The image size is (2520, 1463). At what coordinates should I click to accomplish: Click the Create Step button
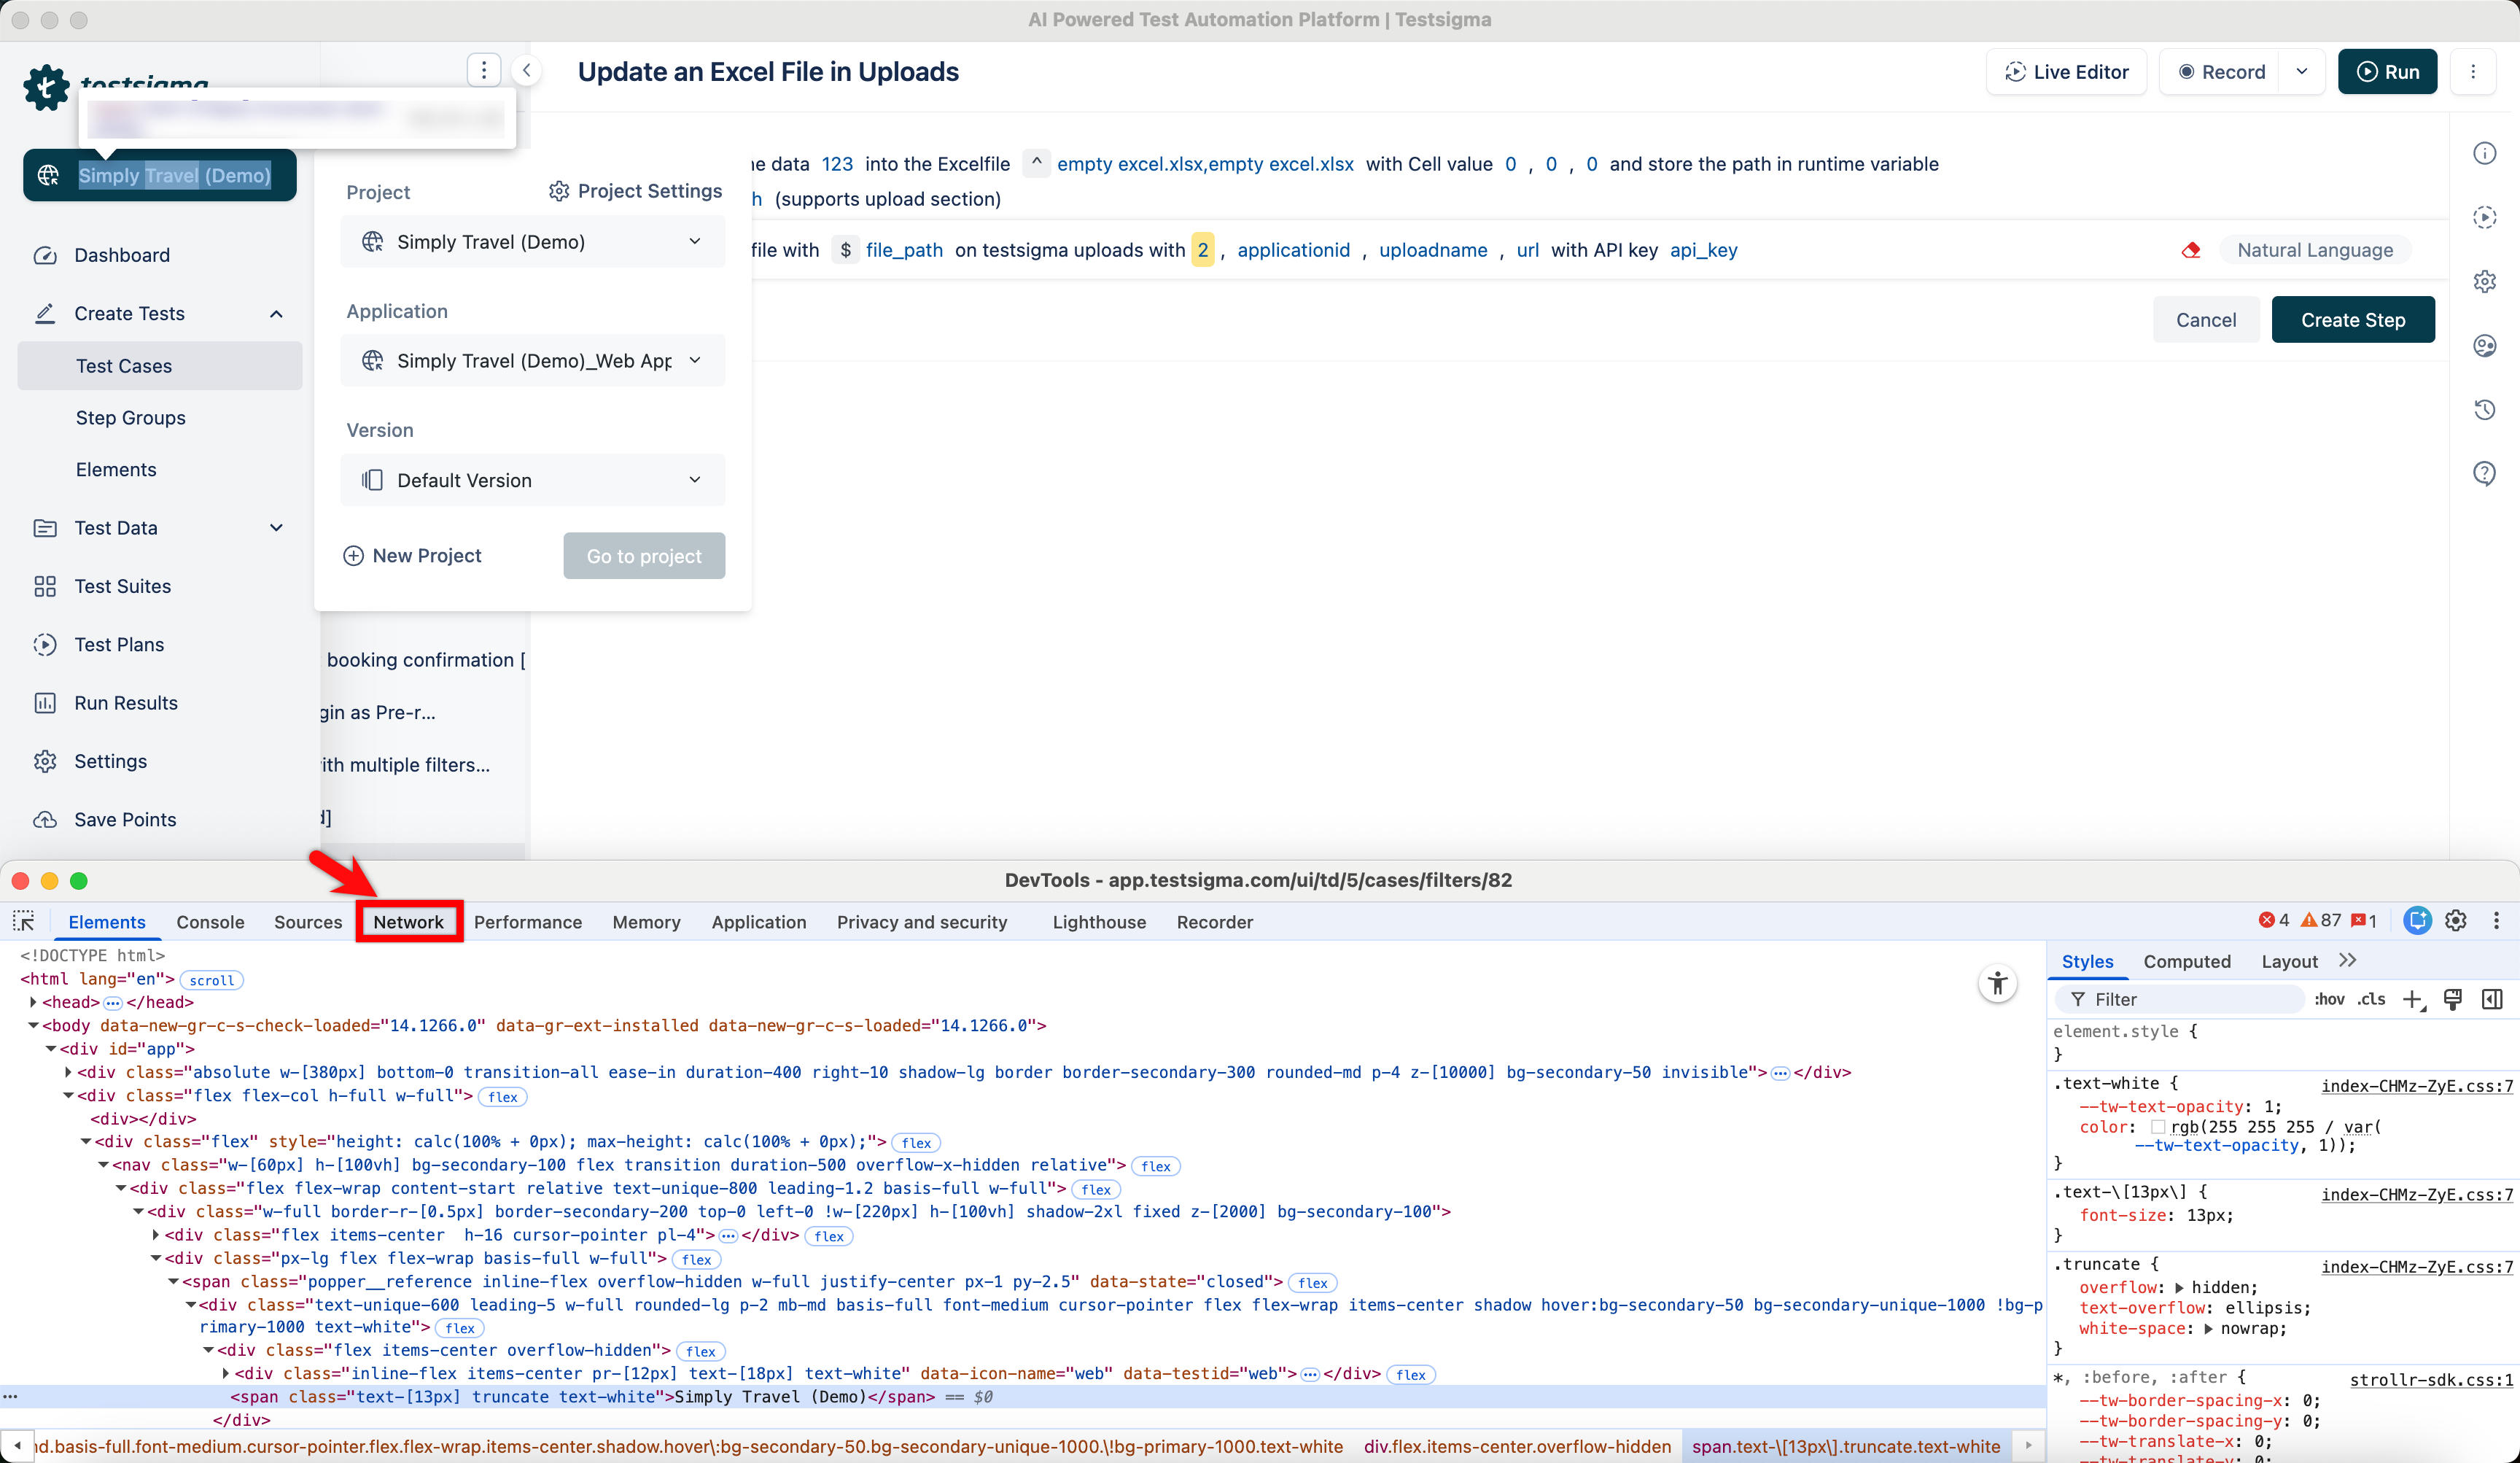coord(2352,320)
